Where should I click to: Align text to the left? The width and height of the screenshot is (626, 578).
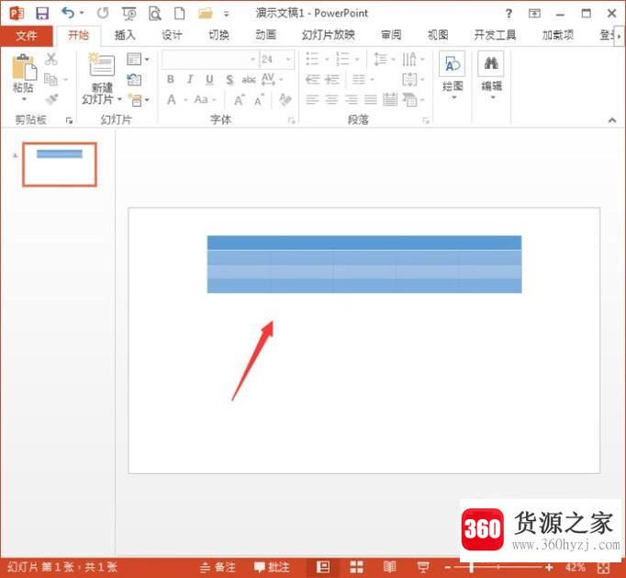tap(312, 99)
